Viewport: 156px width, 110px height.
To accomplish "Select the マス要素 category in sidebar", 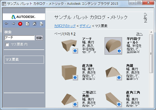I will pos(24,60).
